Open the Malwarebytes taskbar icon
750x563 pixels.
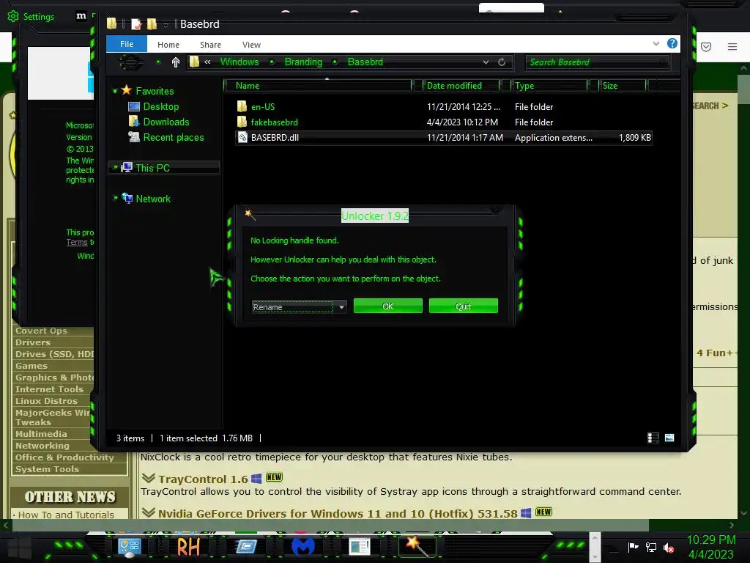point(303,547)
